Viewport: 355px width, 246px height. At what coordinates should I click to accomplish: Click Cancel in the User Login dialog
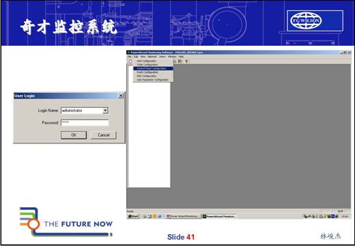104,135
